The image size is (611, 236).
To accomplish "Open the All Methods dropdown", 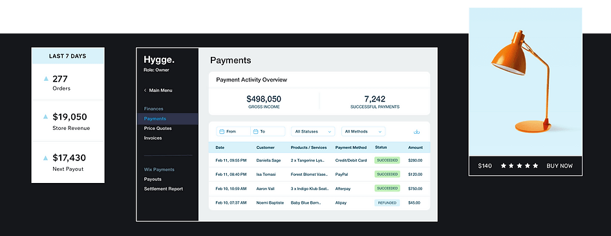I will (x=363, y=132).
